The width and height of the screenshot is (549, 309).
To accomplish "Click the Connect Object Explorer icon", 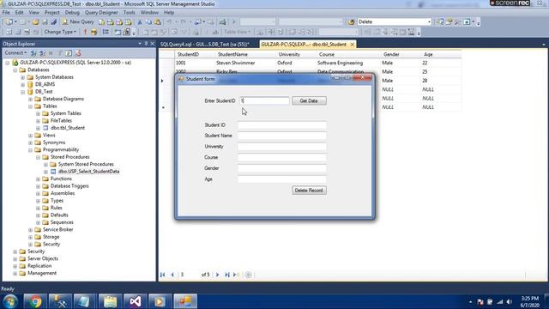I will (33, 53).
